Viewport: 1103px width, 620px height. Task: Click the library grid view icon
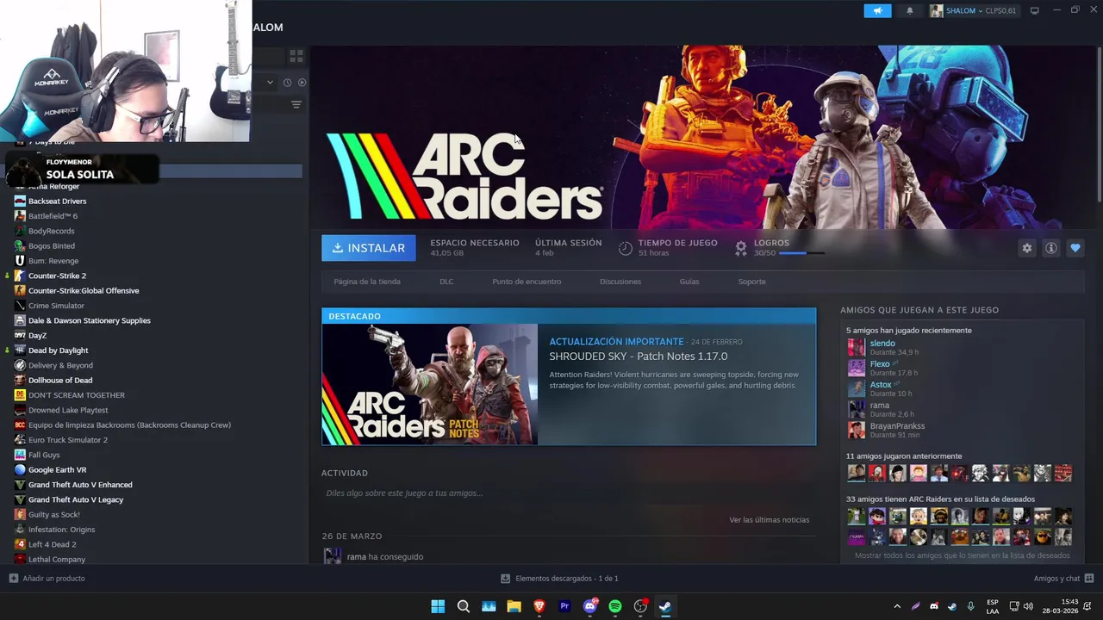(x=296, y=56)
